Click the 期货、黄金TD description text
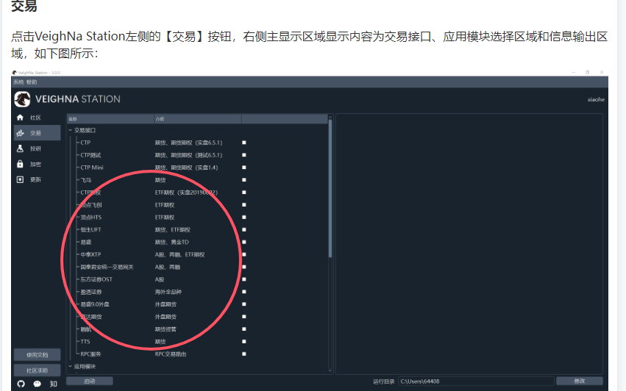 click(171, 243)
